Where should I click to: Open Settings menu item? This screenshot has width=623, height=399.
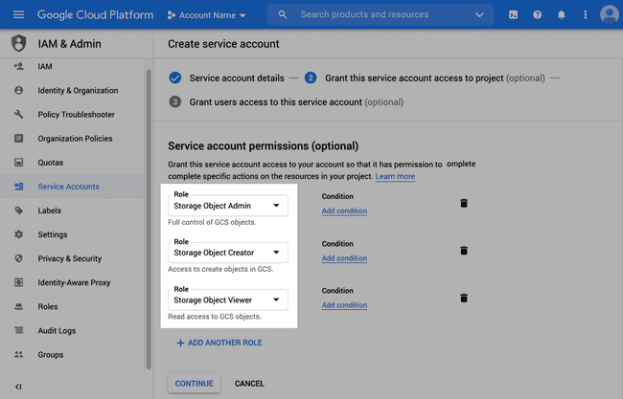click(x=53, y=234)
